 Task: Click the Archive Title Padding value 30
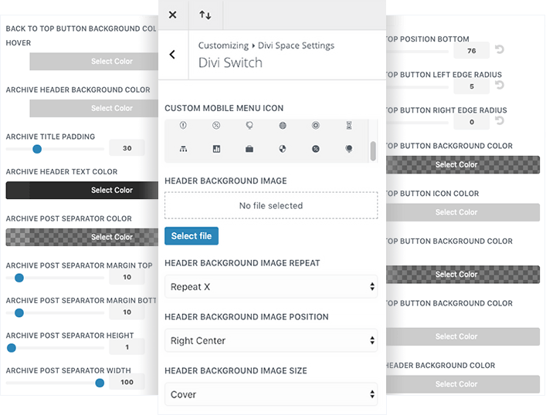point(127,148)
